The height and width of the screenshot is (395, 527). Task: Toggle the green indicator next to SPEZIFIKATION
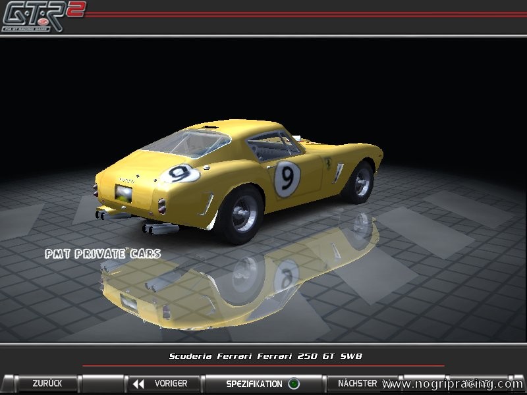pos(294,384)
